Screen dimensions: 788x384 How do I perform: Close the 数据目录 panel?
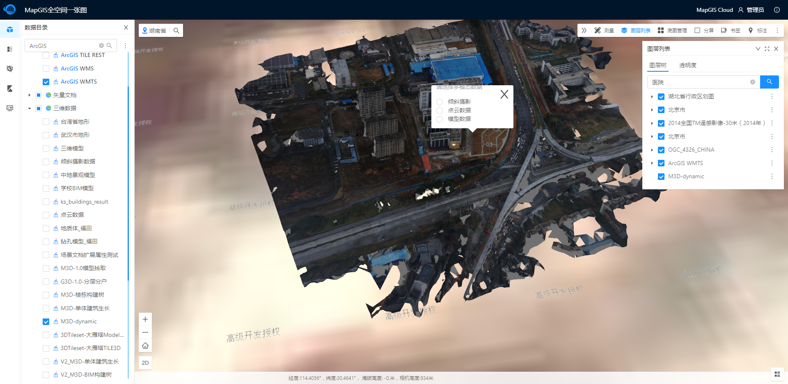[126, 27]
